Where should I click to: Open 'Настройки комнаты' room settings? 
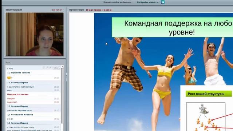[147, 2]
